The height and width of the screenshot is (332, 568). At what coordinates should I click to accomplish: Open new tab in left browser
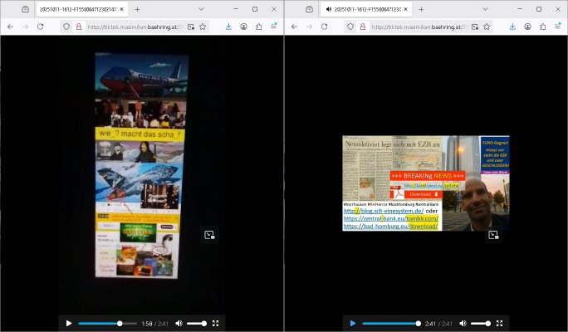tap(137, 9)
